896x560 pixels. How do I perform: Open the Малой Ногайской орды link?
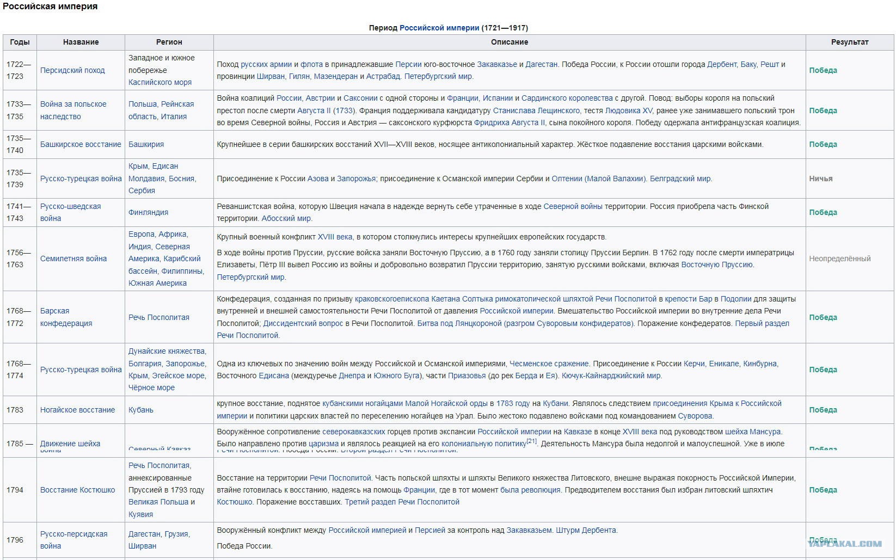point(446,403)
